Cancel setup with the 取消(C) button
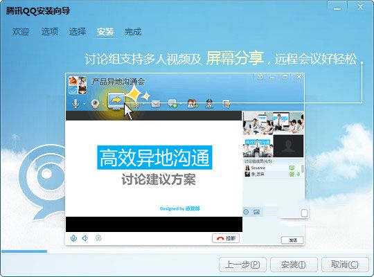Image resolution: width=374 pixels, height=277 pixels. point(345,265)
